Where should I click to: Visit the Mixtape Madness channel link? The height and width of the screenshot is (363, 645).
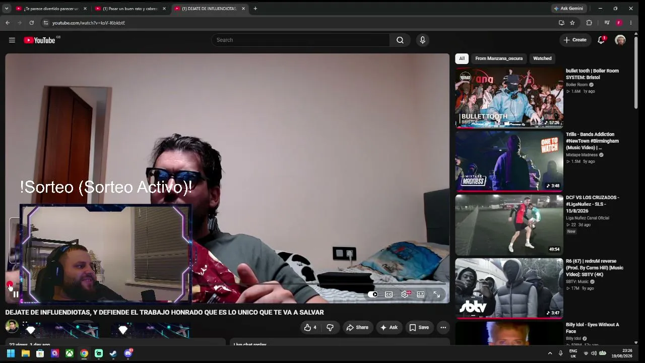(x=582, y=155)
